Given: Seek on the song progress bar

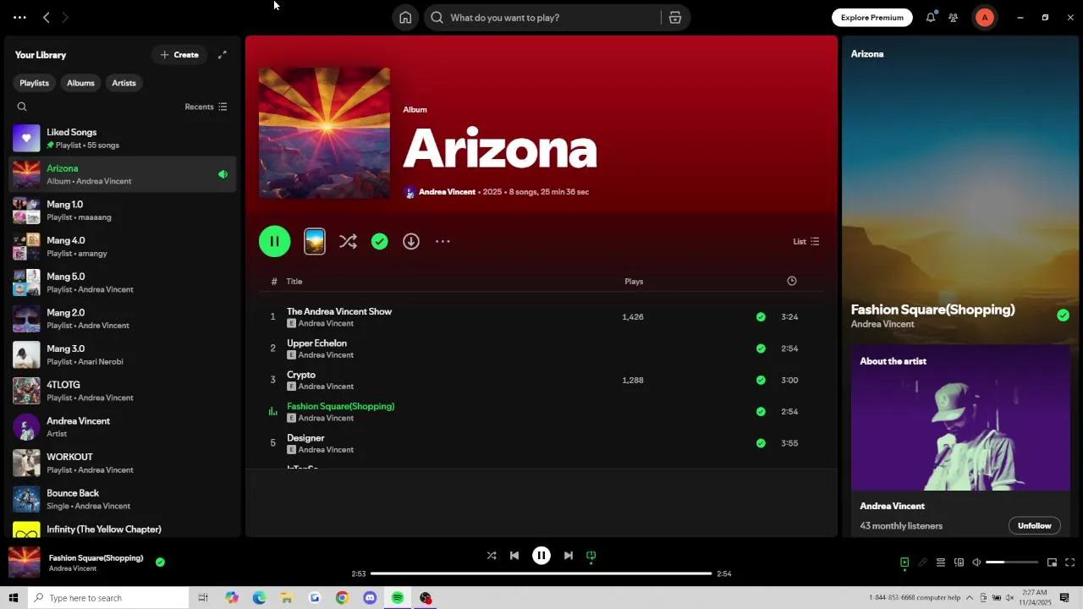Looking at the screenshot, I should (541, 573).
